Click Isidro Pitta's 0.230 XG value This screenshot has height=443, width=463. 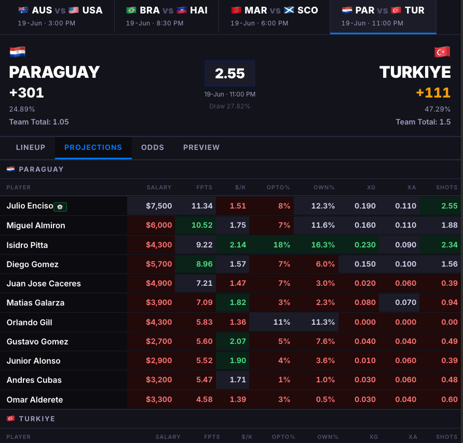coord(365,245)
